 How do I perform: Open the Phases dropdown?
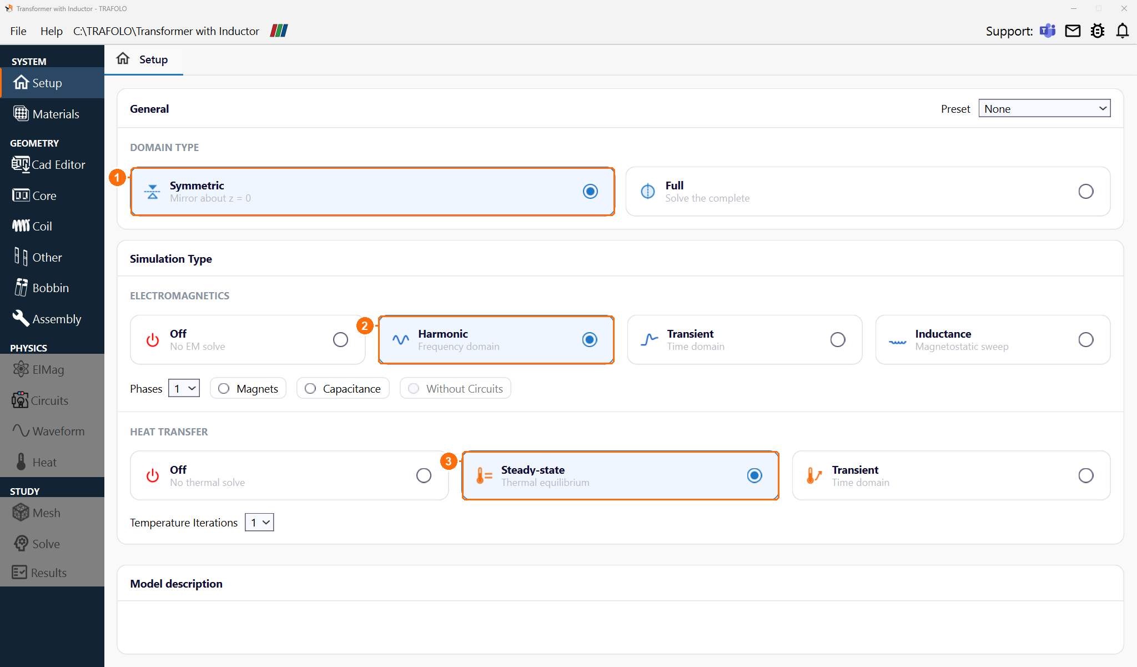coord(184,388)
